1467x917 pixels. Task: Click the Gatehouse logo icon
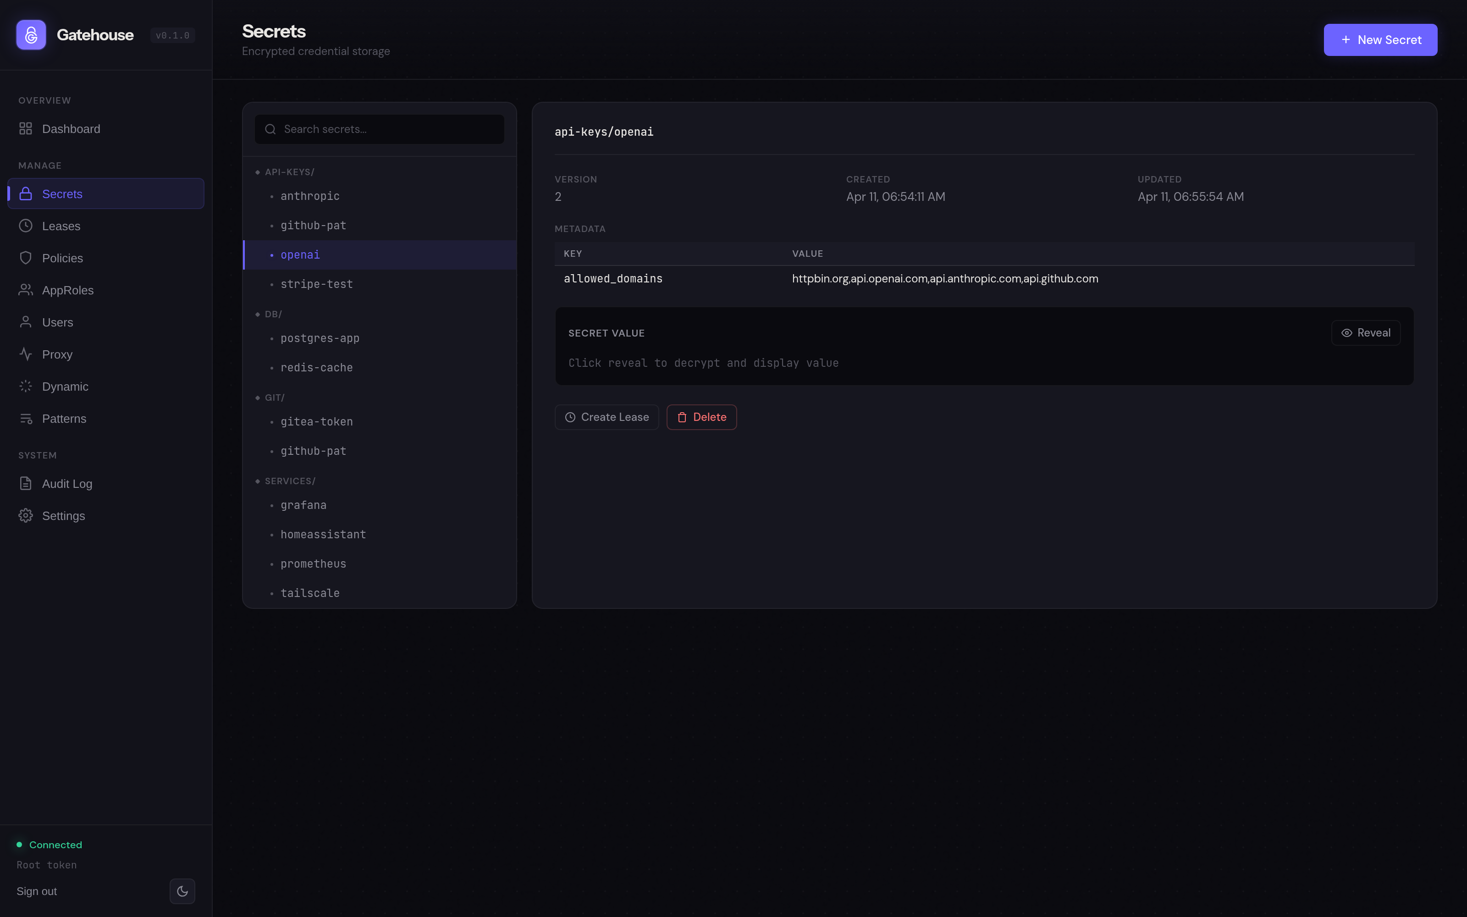click(31, 35)
